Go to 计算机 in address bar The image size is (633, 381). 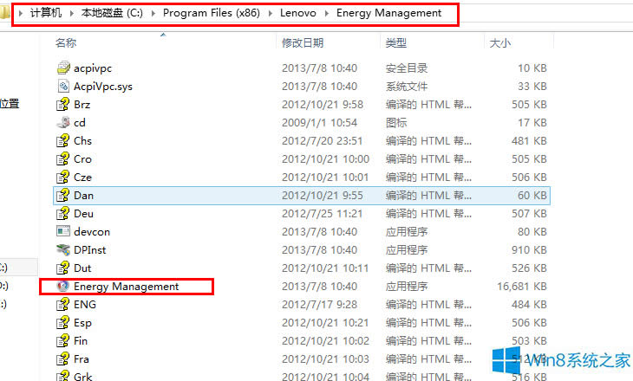point(46,13)
